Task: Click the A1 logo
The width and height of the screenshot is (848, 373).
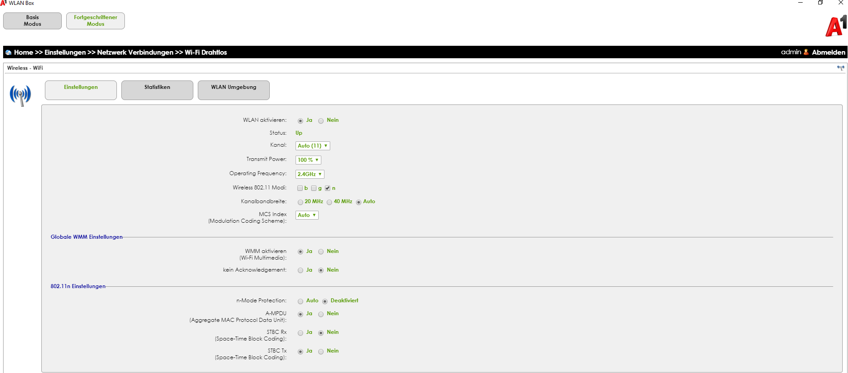Action: click(x=836, y=26)
